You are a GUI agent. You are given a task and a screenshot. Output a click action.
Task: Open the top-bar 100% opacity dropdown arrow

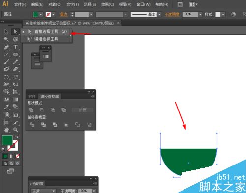click(200, 14)
